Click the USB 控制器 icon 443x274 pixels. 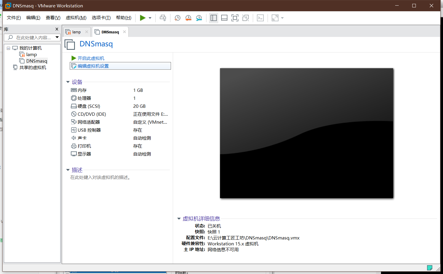(x=74, y=130)
